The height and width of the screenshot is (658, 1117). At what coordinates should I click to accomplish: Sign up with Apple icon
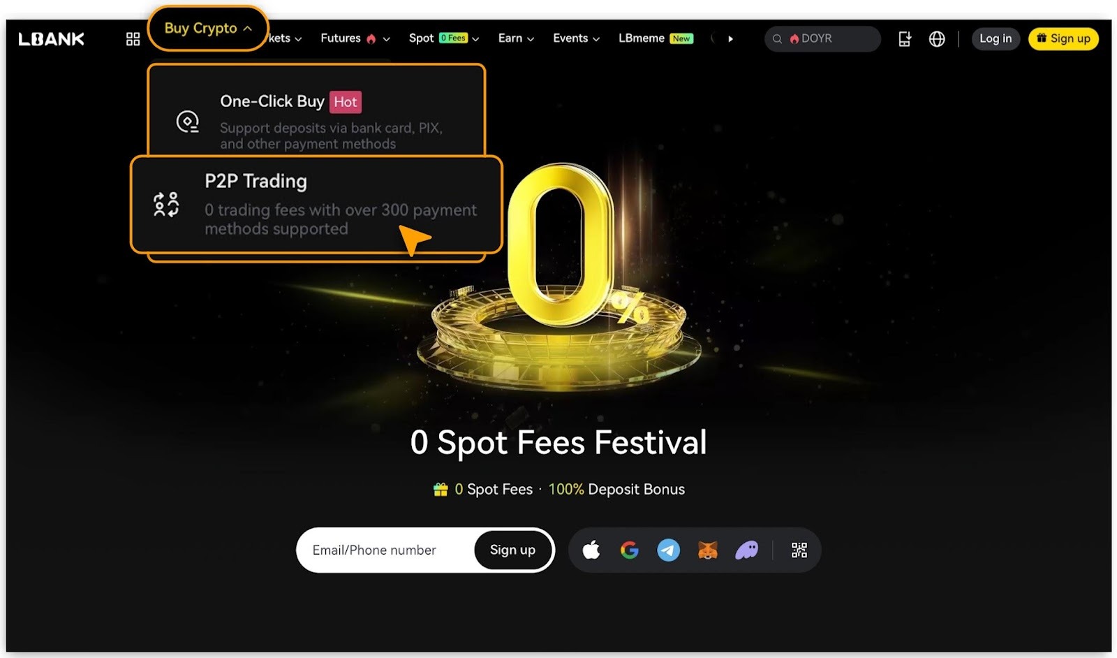(591, 550)
